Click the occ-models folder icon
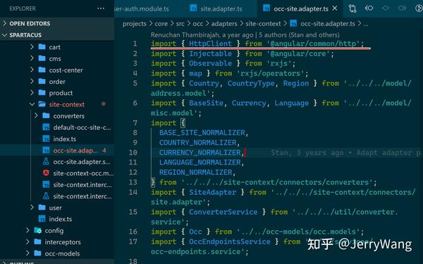 click(x=38, y=253)
